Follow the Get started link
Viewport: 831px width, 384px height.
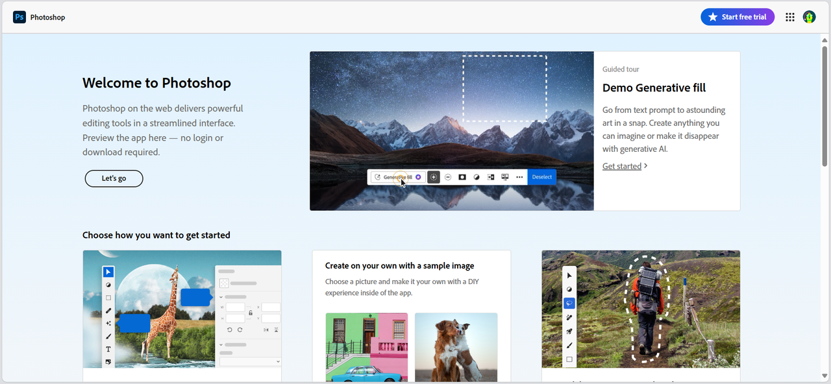[x=622, y=166]
